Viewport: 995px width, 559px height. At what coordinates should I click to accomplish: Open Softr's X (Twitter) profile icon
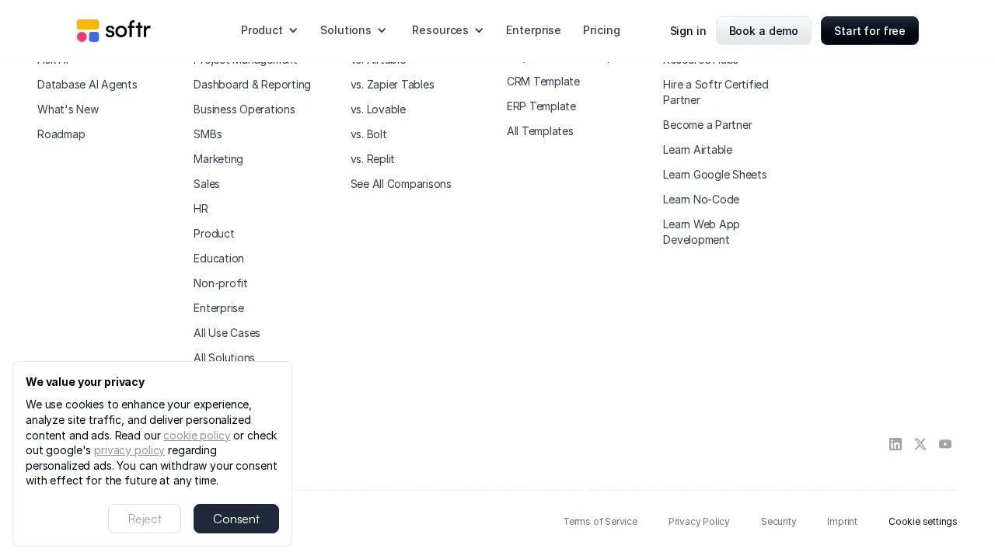pos(920,444)
